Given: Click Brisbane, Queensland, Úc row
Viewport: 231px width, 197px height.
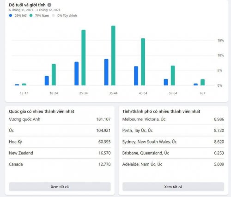Looking at the screenshot, I should [x=173, y=153].
